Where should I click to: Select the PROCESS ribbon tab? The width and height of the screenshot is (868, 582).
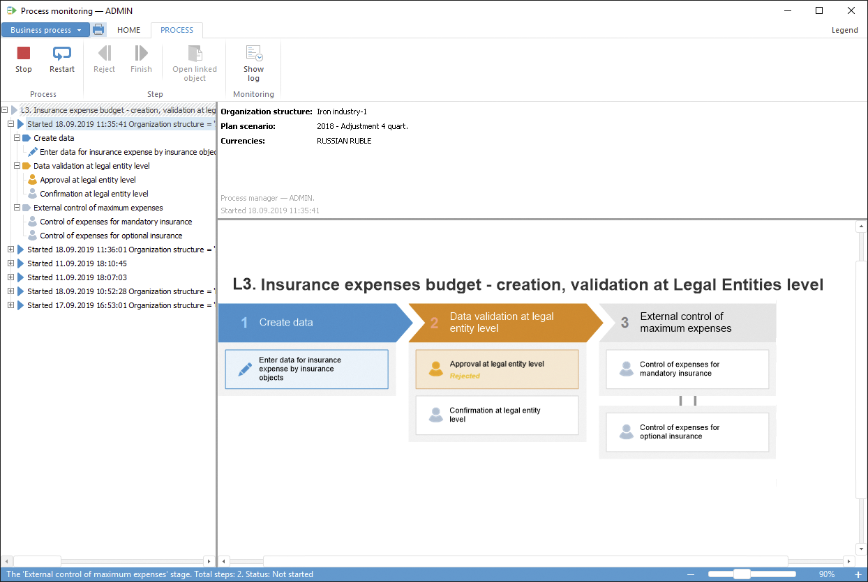[x=177, y=30]
